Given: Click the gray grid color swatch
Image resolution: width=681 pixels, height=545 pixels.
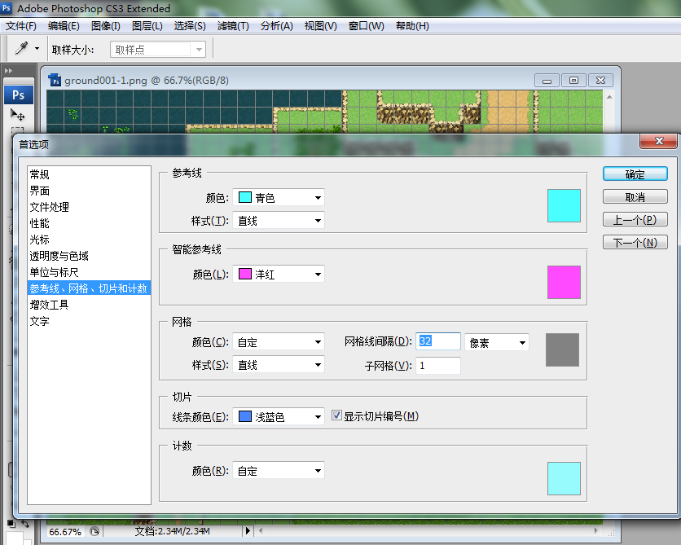Looking at the screenshot, I should [x=562, y=350].
